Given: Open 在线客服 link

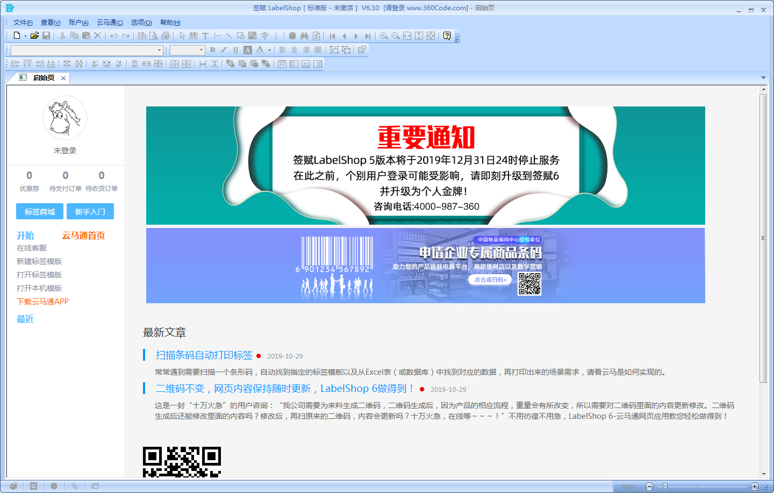Looking at the screenshot, I should click(x=32, y=248).
